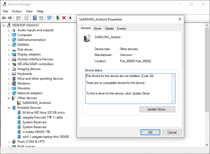Select the General tab
This screenshot has width=210, height=154.
pyautogui.click(x=86, y=28)
